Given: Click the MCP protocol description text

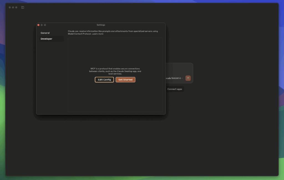Looking at the screenshot, I should (x=115, y=71).
